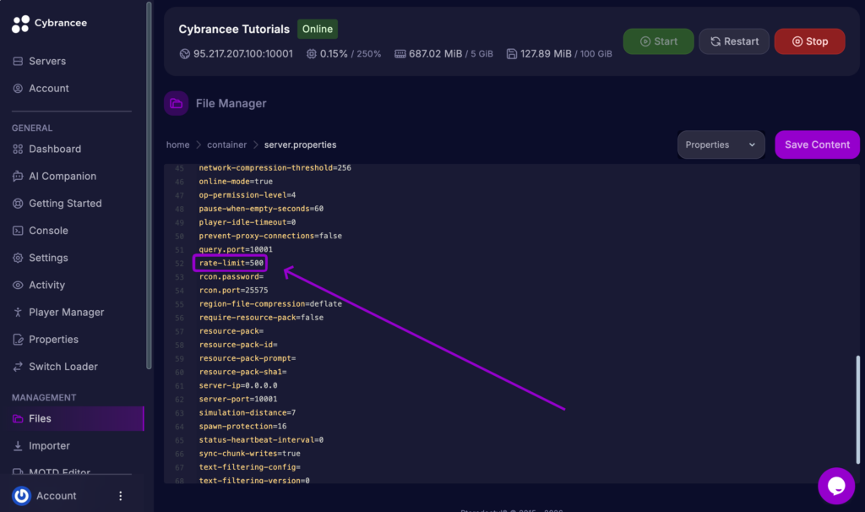The width and height of the screenshot is (865, 512).
Task: Open the Properties syntax dropdown
Action: (x=721, y=144)
